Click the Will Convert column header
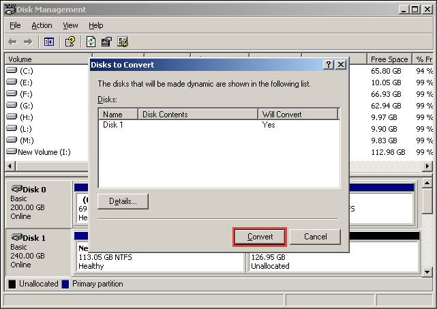Image resolution: width=437 pixels, height=309 pixels. [x=298, y=115]
